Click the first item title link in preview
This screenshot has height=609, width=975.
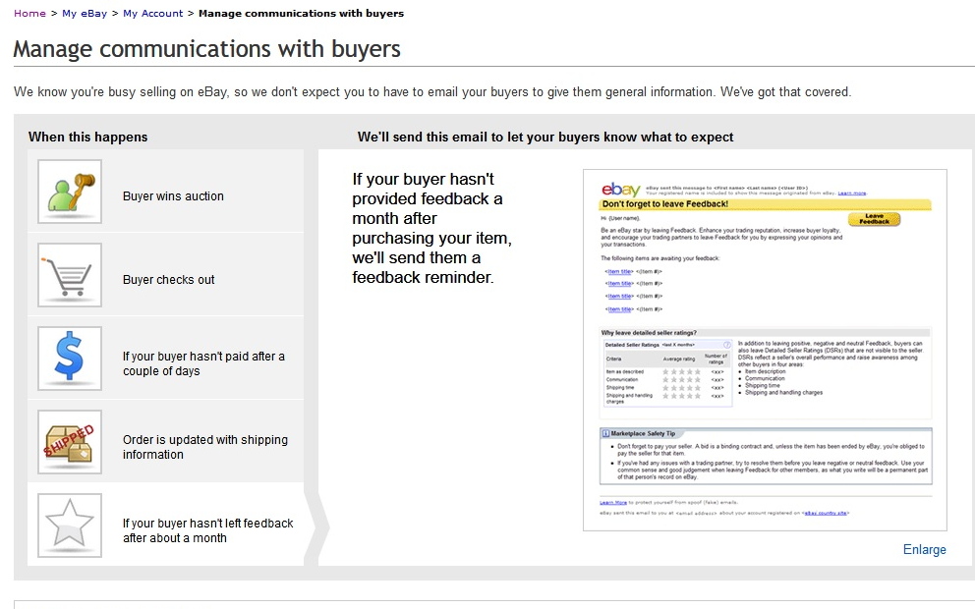pos(620,271)
